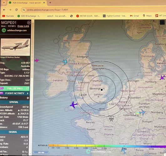Select the blue aircraft near Torino
This screenshot has width=166, height=156.
[124, 151]
